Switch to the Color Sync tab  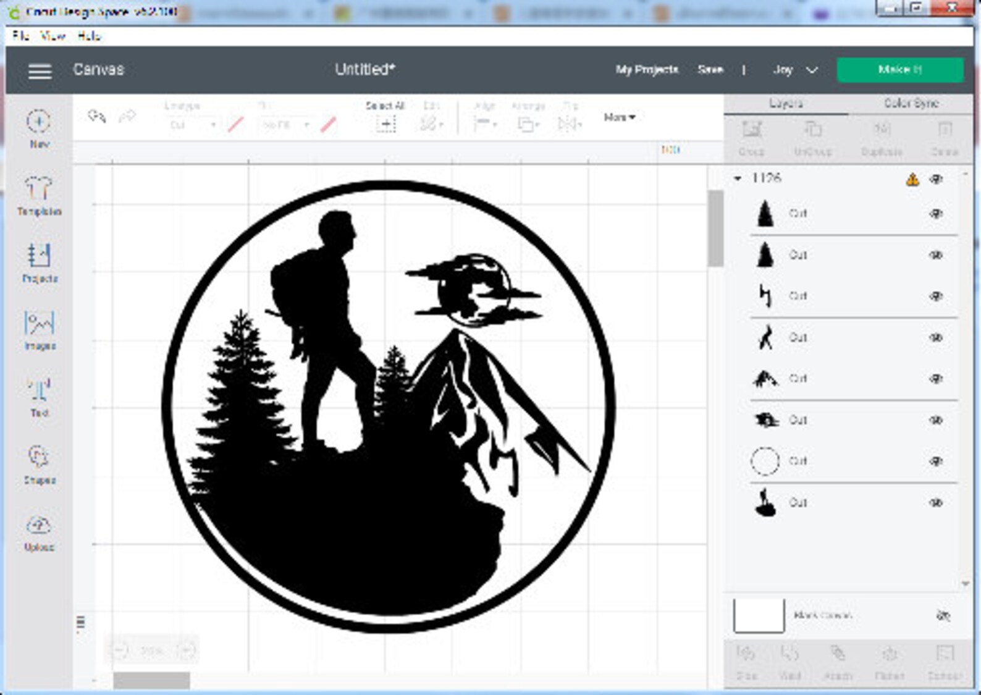pos(911,104)
